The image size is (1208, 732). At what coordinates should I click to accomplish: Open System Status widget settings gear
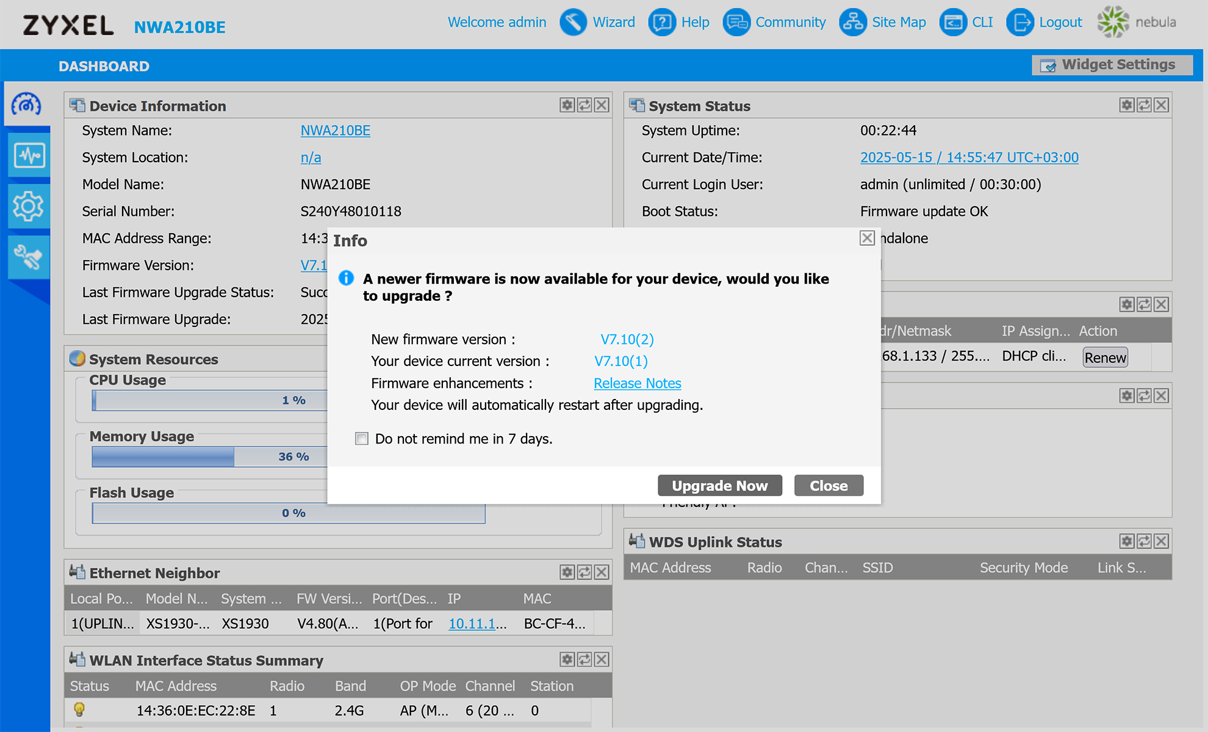[x=1127, y=105]
